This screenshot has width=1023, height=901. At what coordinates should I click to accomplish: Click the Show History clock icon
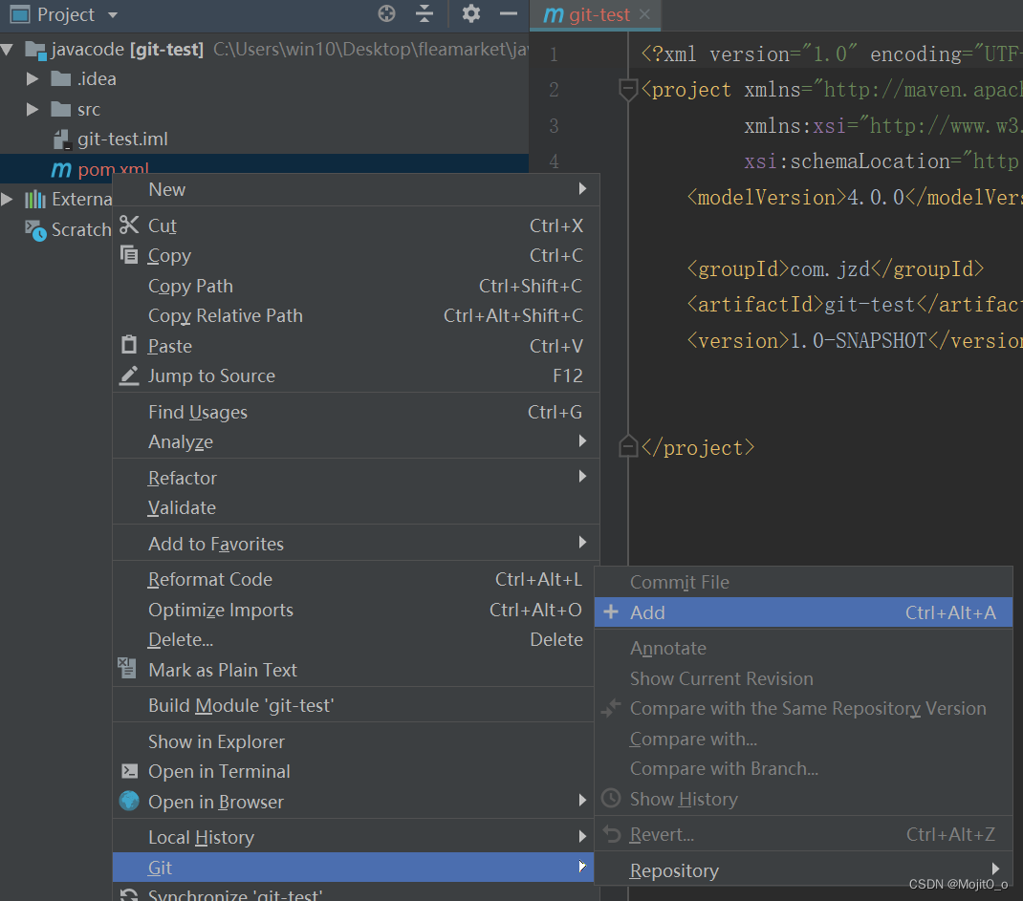tap(611, 798)
